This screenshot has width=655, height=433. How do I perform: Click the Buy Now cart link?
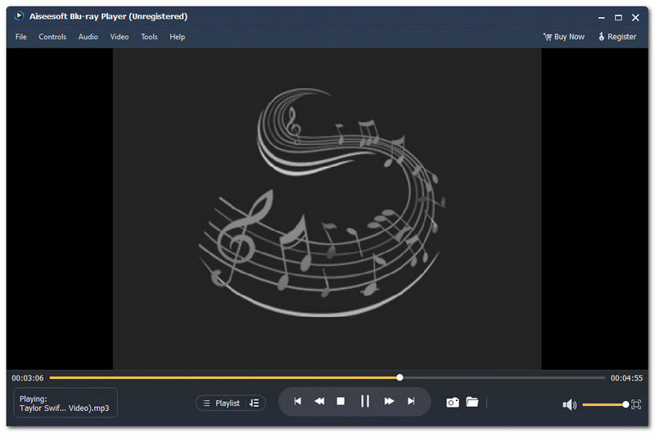pyautogui.click(x=564, y=37)
